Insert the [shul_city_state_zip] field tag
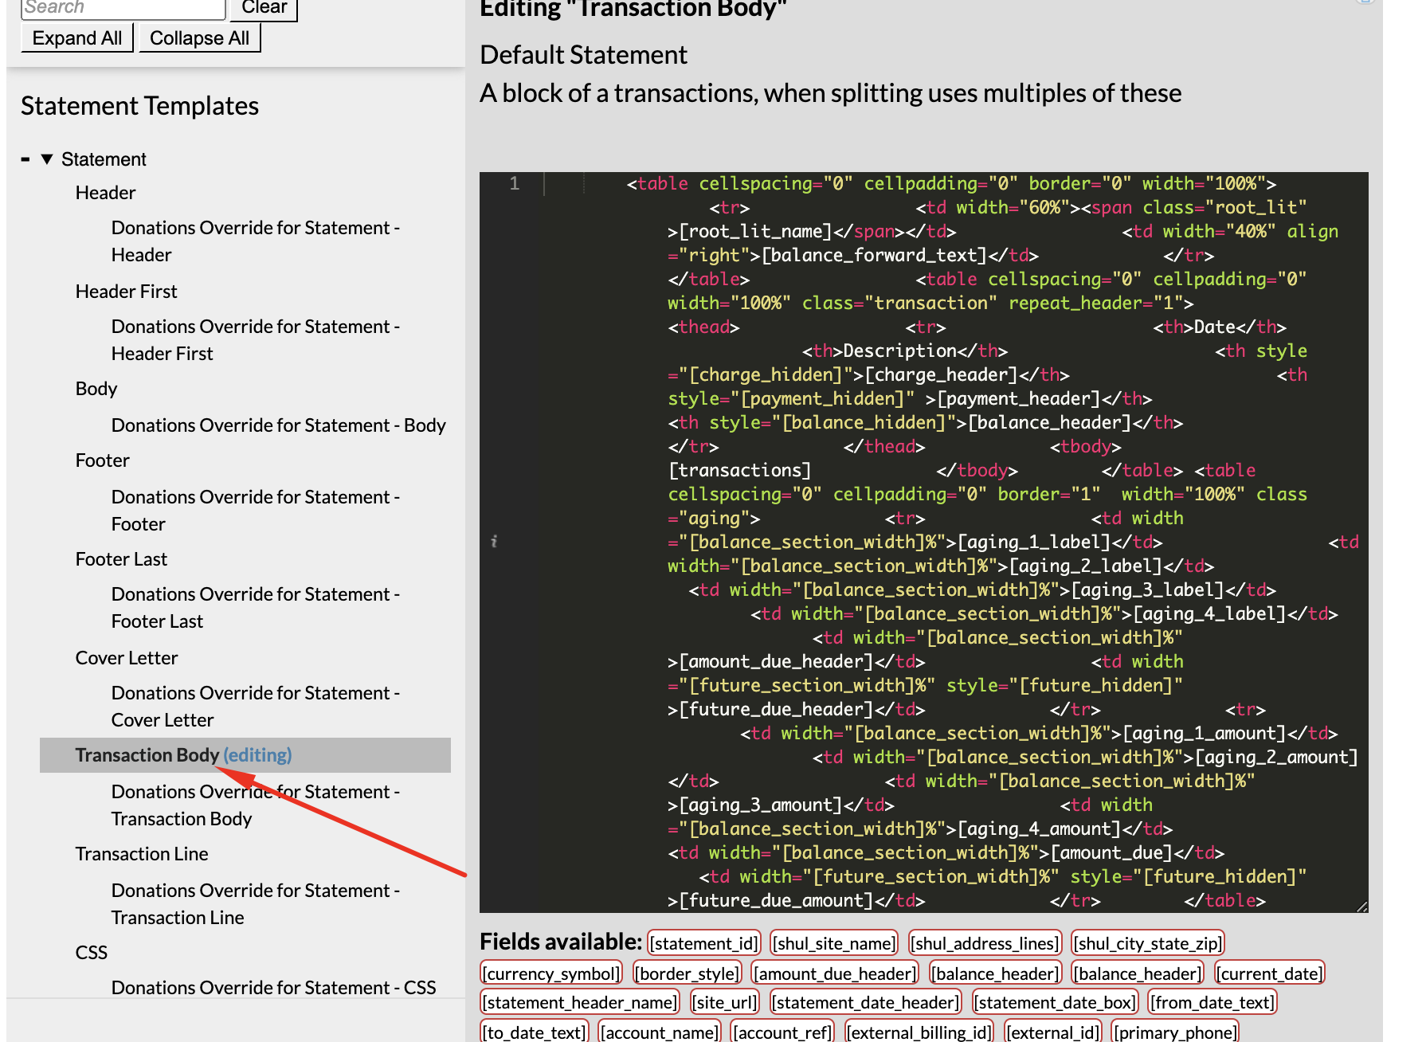This screenshot has width=1426, height=1042. [1147, 943]
